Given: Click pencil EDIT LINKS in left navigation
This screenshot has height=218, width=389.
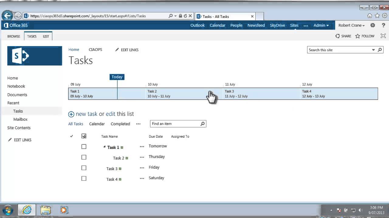Looking at the screenshot, I should point(19,140).
